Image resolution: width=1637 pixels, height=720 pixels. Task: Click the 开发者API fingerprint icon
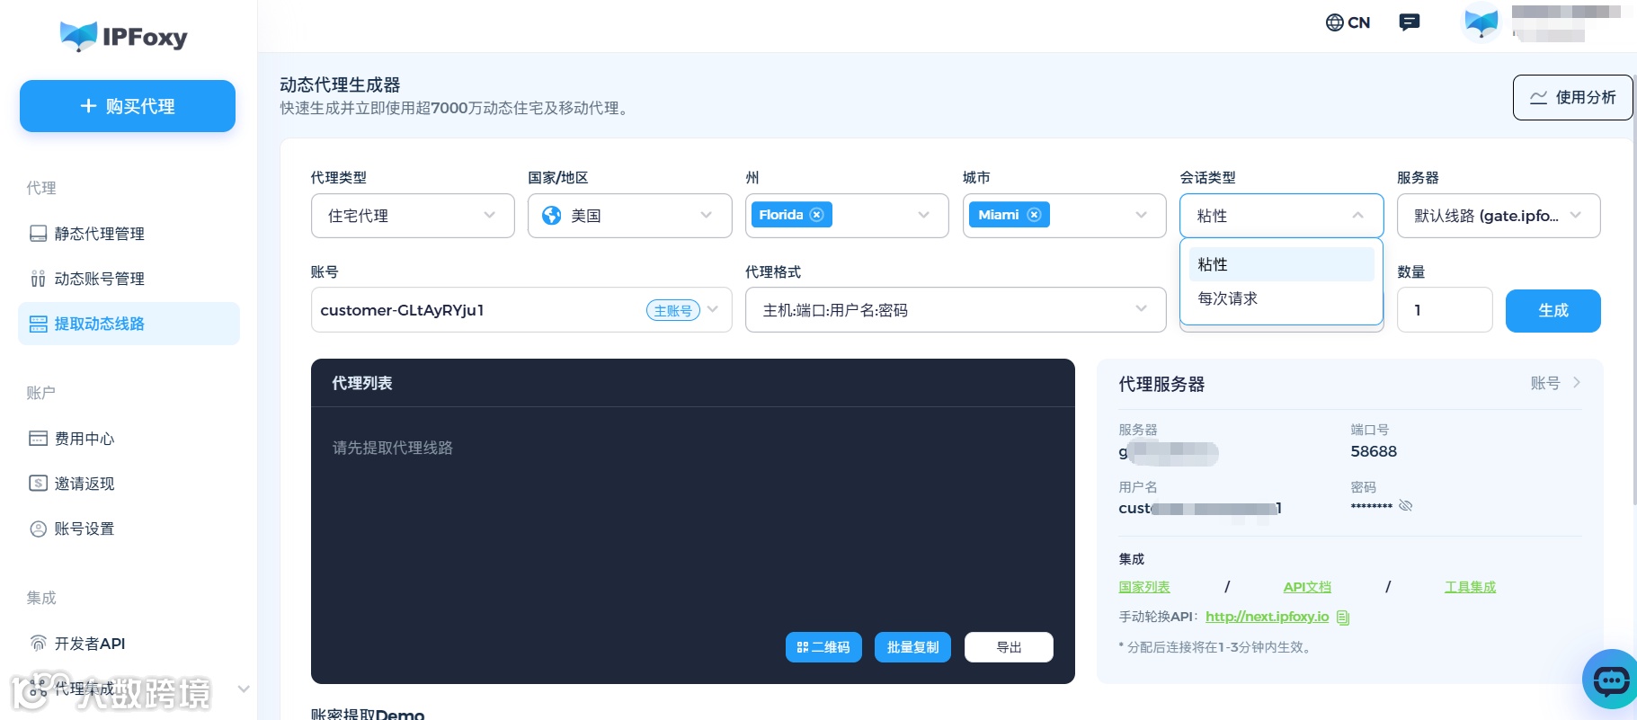click(x=38, y=644)
